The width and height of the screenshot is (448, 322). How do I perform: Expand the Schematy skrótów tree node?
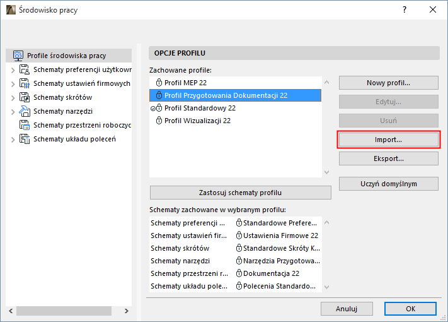pos(13,97)
